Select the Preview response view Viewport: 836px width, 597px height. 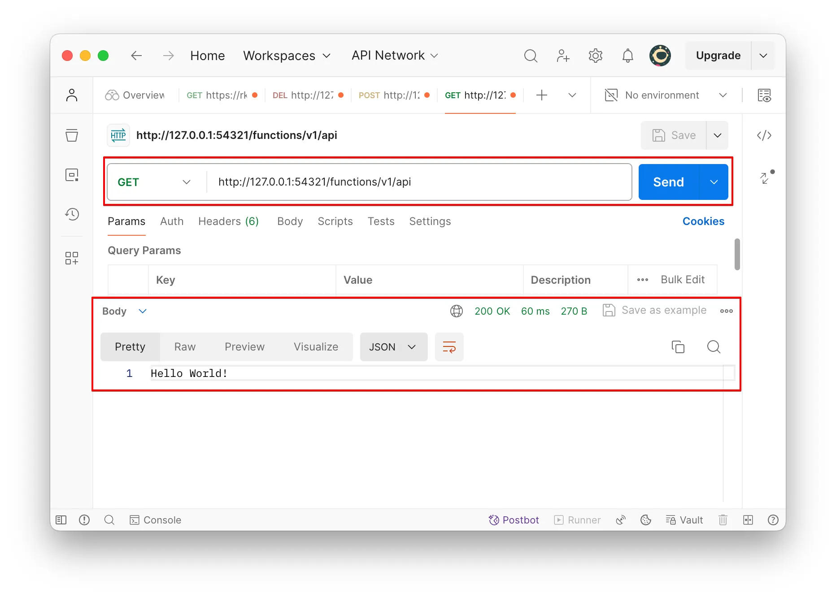click(x=244, y=347)
